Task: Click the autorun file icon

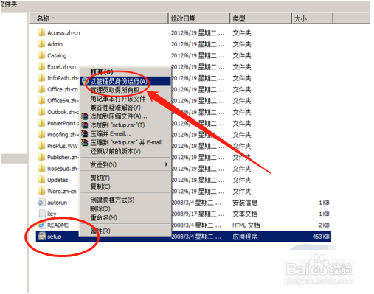Action: [42, 203]
